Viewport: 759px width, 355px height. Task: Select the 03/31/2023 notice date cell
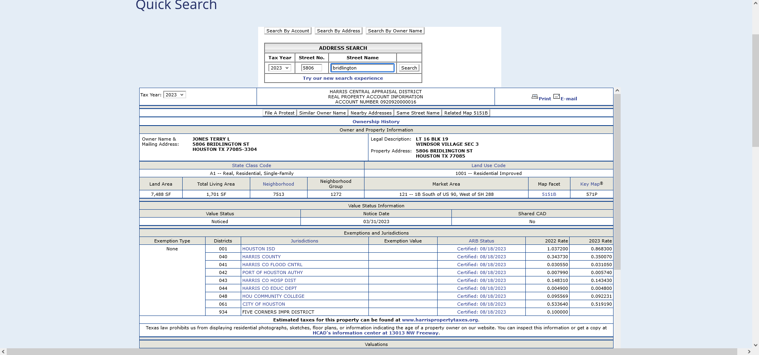[x=376, y=222]
